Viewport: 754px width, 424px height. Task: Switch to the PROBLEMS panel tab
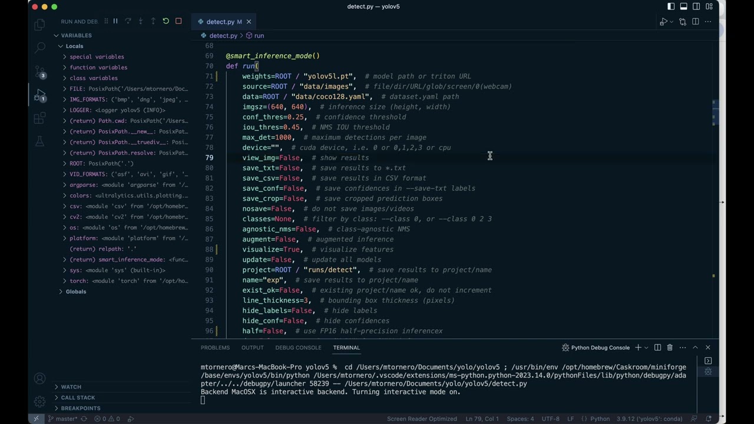[215, 347]
